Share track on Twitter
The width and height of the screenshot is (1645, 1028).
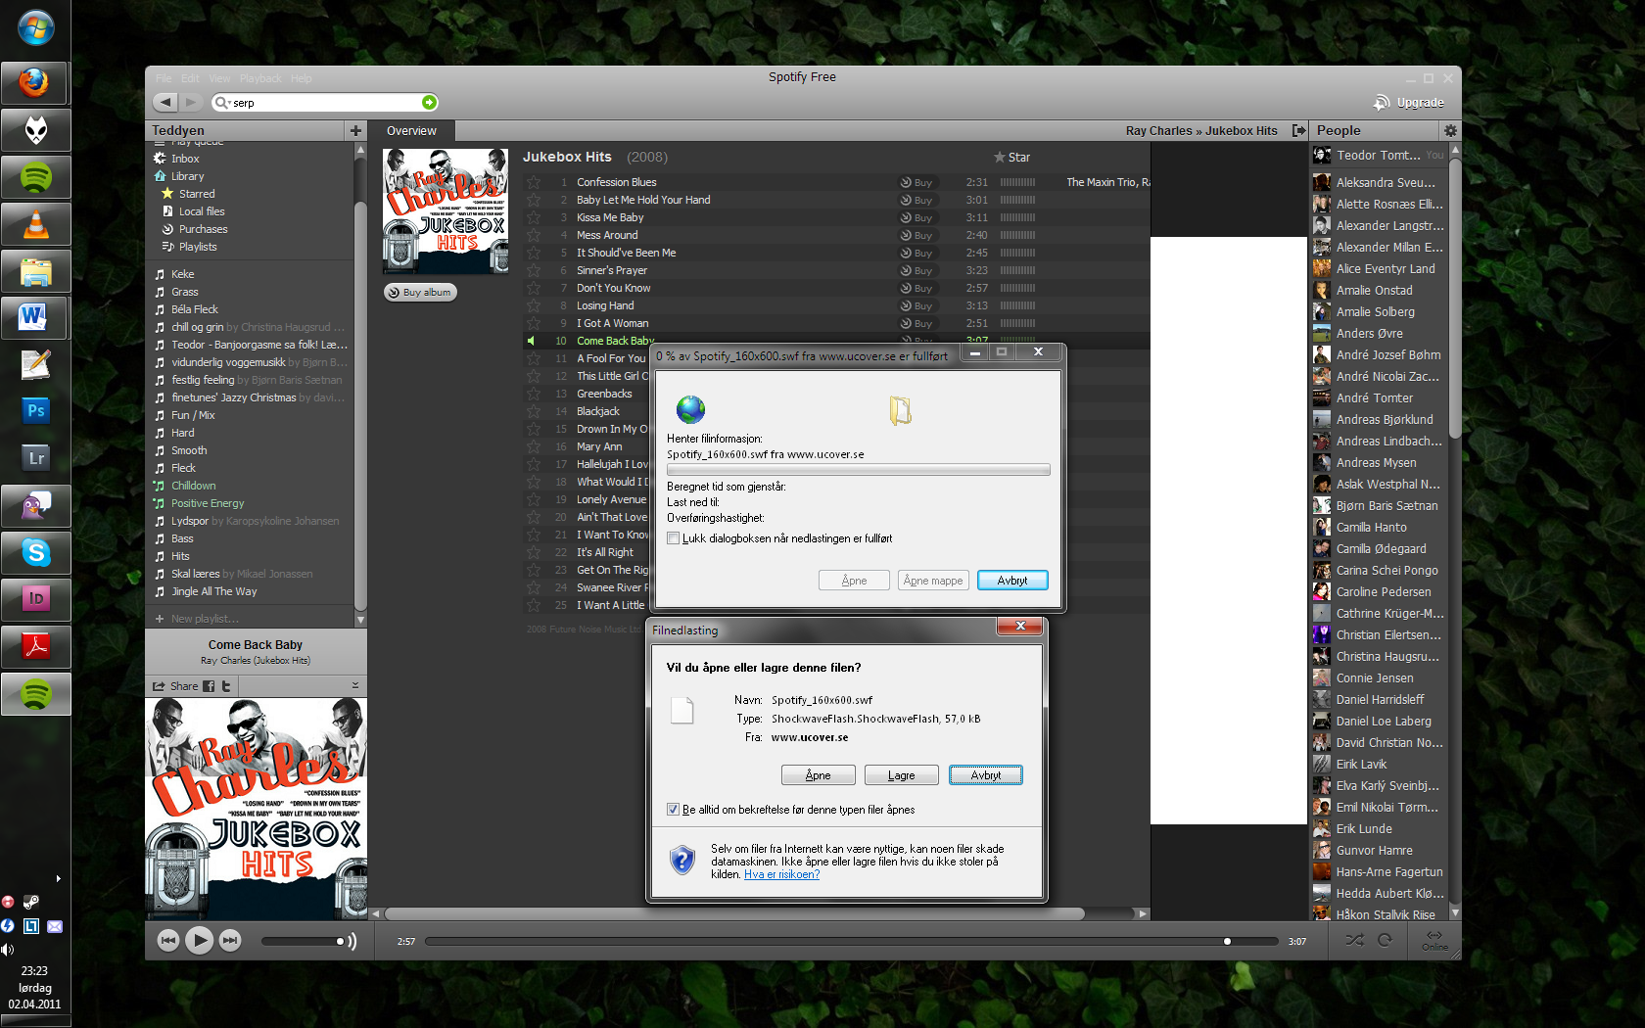point(226,685)
